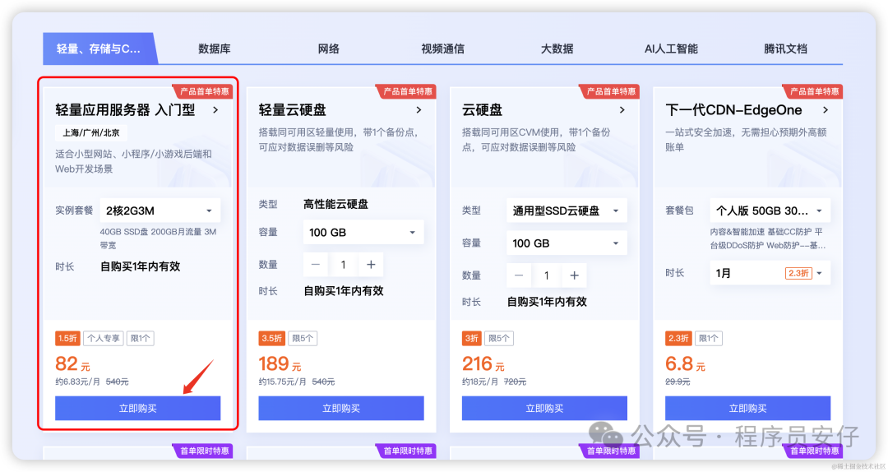Click chevron arrow beside 云硬盘 title
Screen dimensions: 888x472
[622, 110]
